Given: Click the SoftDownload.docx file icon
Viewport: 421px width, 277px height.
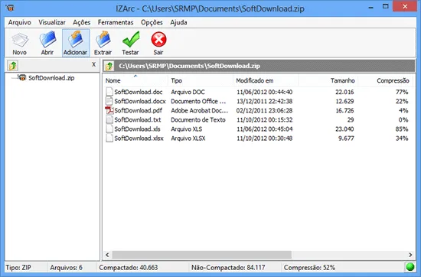Looking at the screenshot, I should pos(109,101).
